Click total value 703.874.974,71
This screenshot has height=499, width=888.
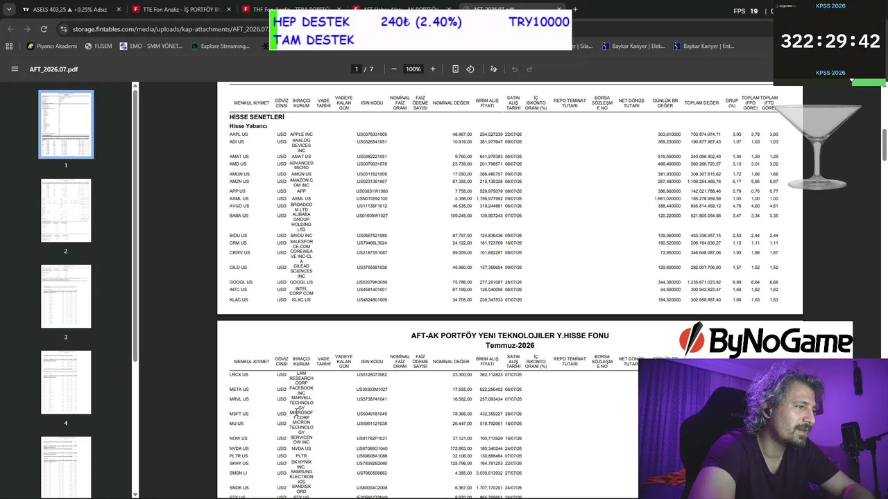(x=706, y=134)
